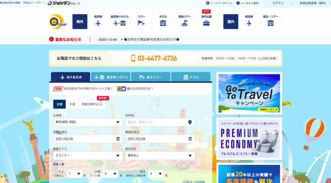
Task: Open the e-tour logo home link
Action: coord(58,21)
